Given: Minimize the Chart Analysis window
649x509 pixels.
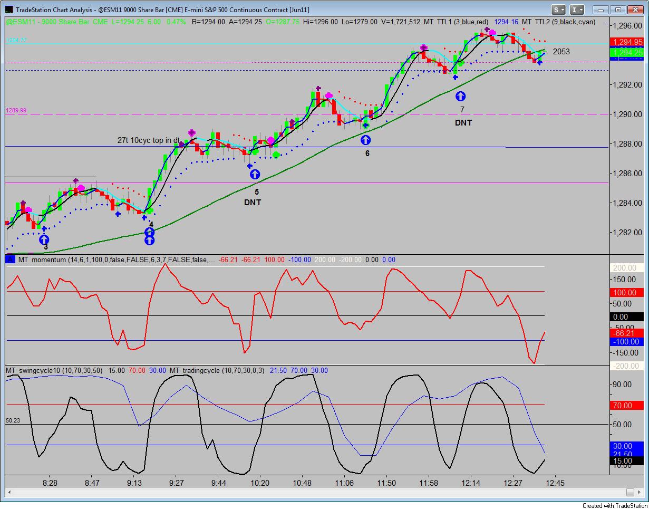Looking at the screenshot, I should 602,9.
